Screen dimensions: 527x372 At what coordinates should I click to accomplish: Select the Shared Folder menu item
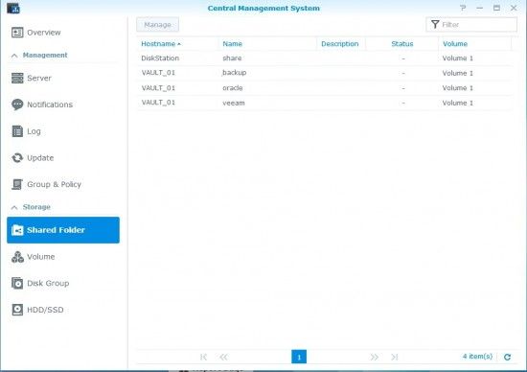(63, 230)
